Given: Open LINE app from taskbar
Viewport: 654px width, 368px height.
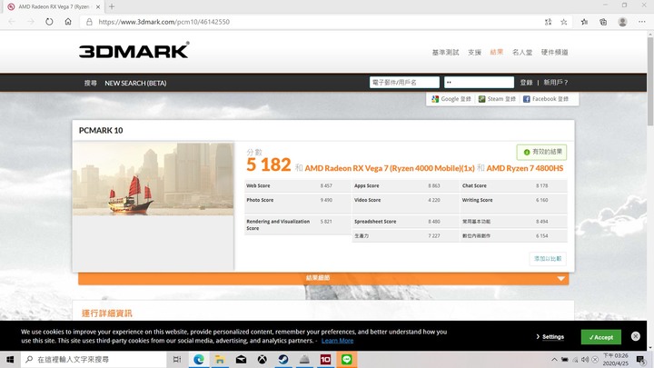Looking at the screenshot, I should (347, 359).
